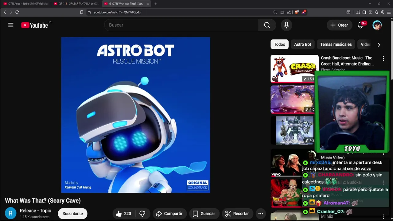Select the partially visible Videos chip
This screenshot has height=221, width=393.
pyautogui.click(x=365, y=45)
